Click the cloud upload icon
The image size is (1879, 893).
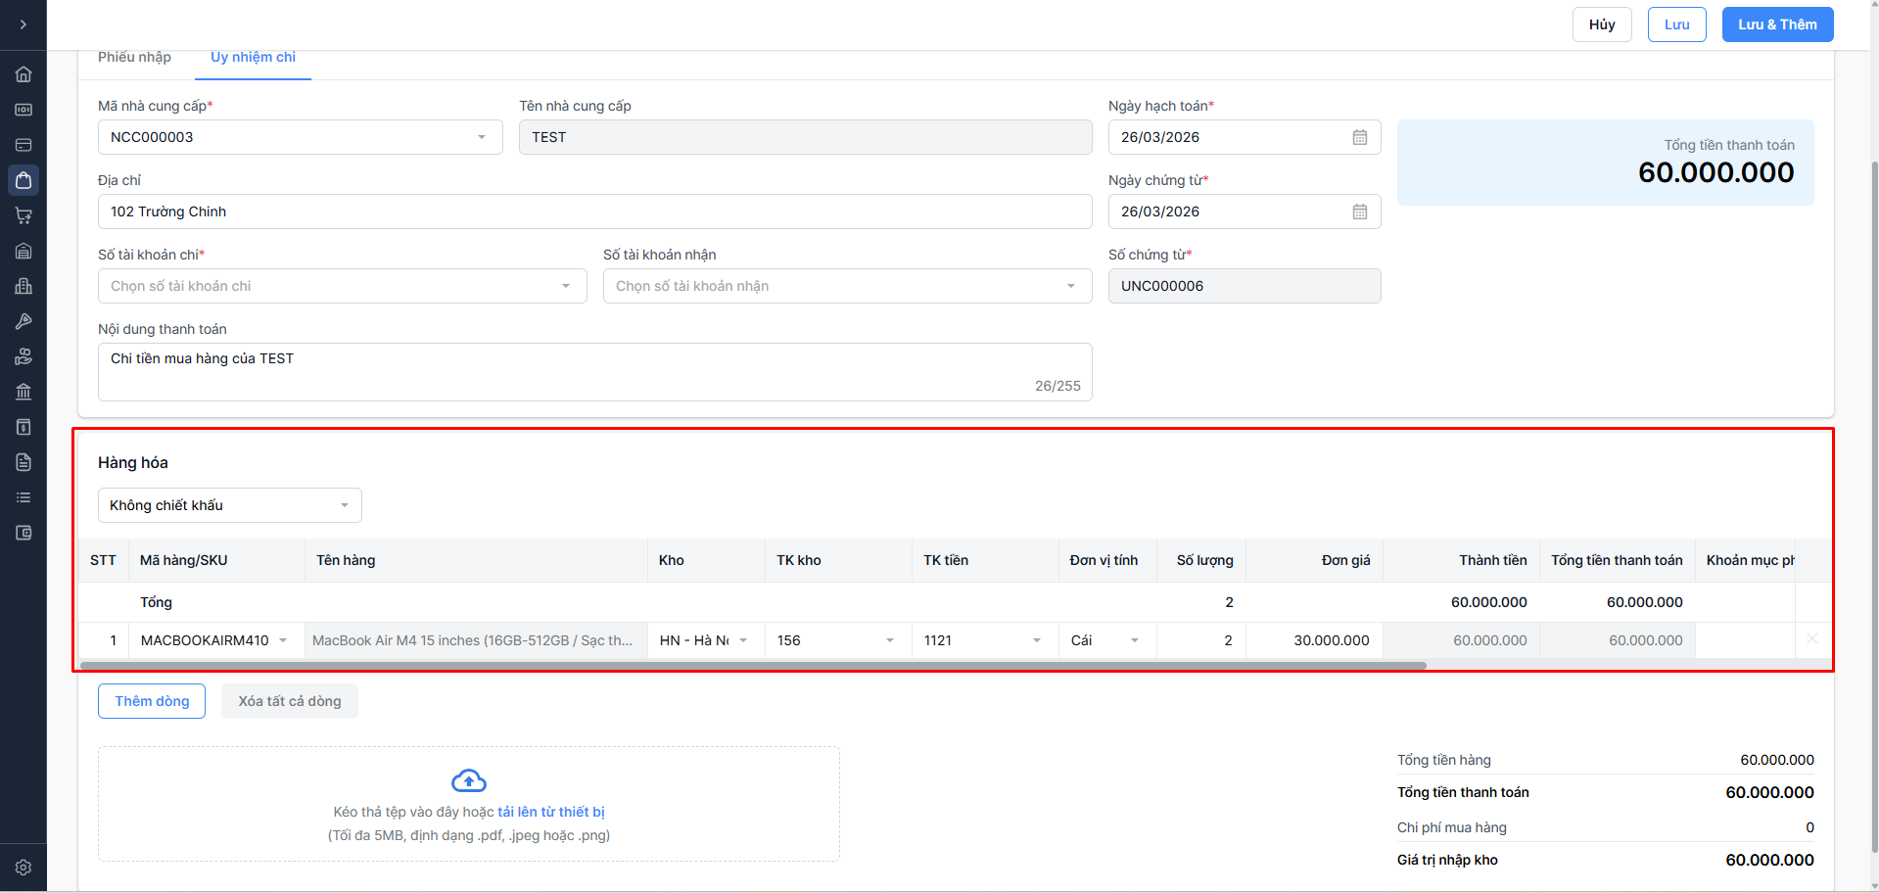click(469, 780)
